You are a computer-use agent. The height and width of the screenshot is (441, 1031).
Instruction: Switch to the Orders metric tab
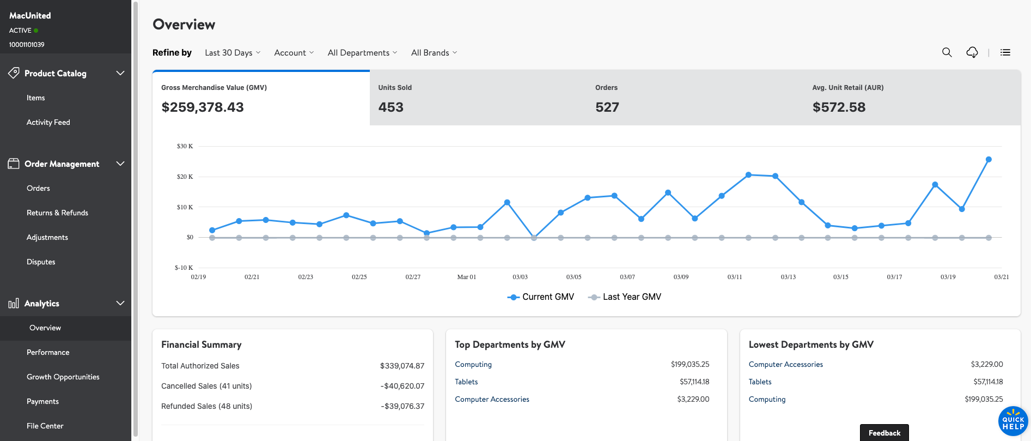point(695,98)
